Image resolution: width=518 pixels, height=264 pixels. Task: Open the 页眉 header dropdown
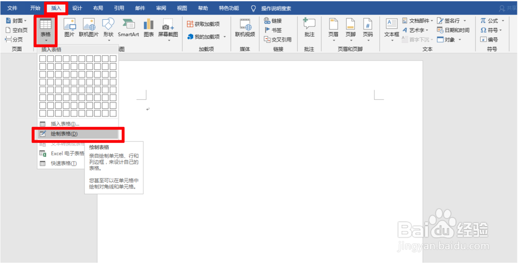pyautogui.click(x=333, y=30)
